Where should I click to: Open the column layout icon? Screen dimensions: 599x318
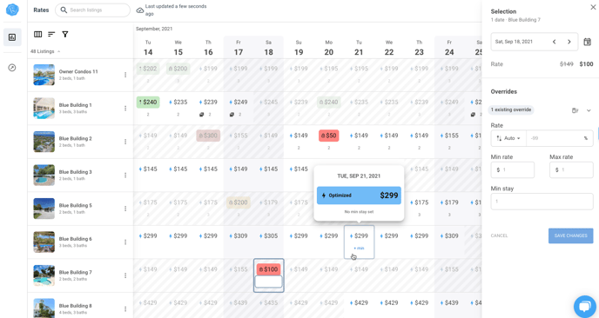pyautogui.click(x=37, y=34)
